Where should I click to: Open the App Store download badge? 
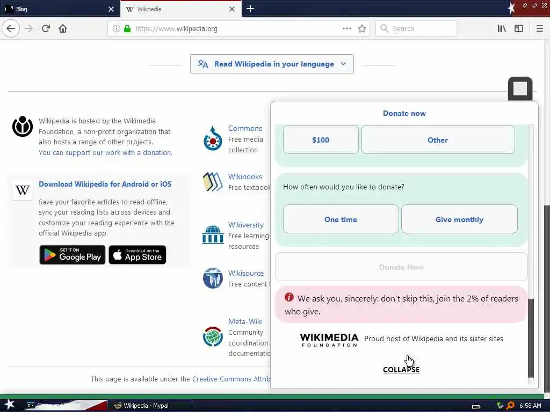point(137,255)
